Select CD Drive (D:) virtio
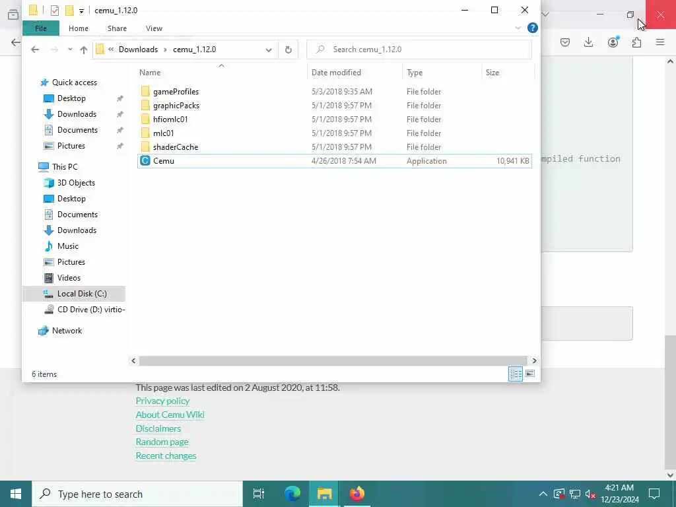This screenshot has height=507, width=676. point(91,310)
